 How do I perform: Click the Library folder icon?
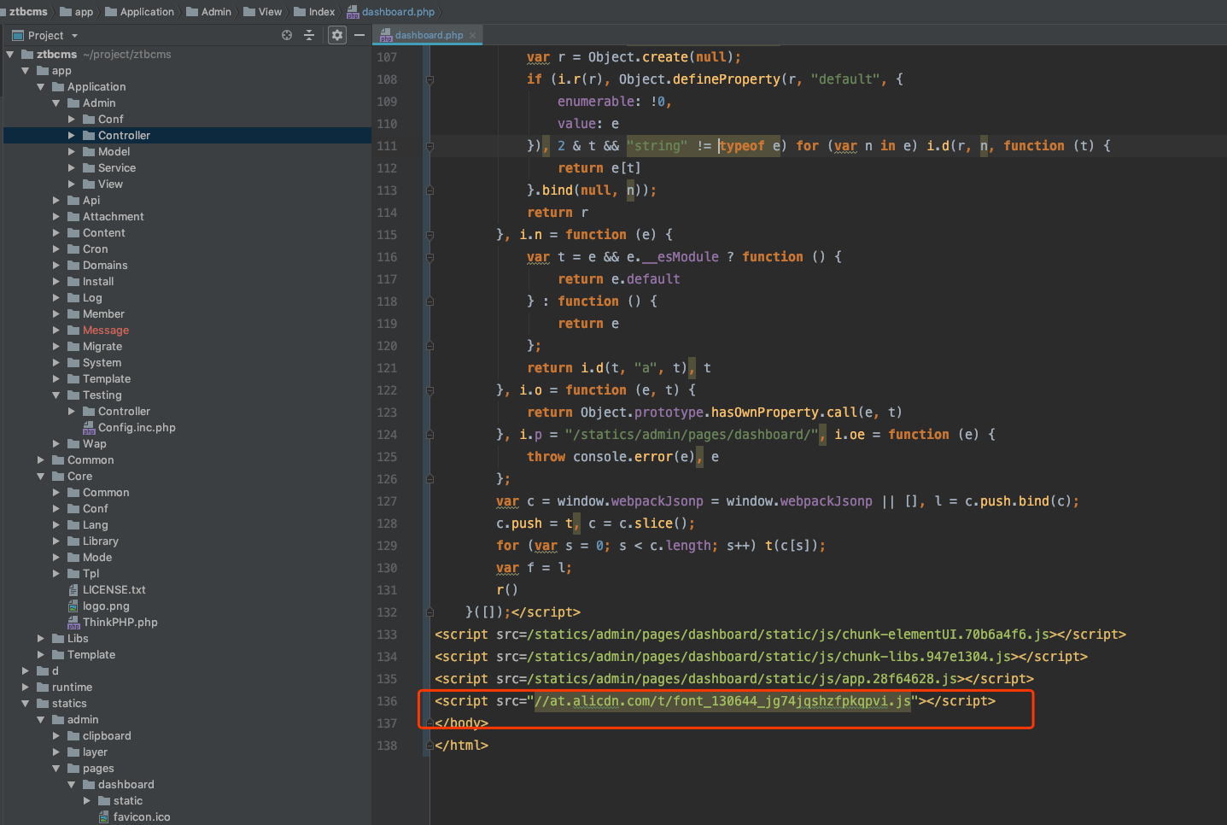click(x=73, y=541)
